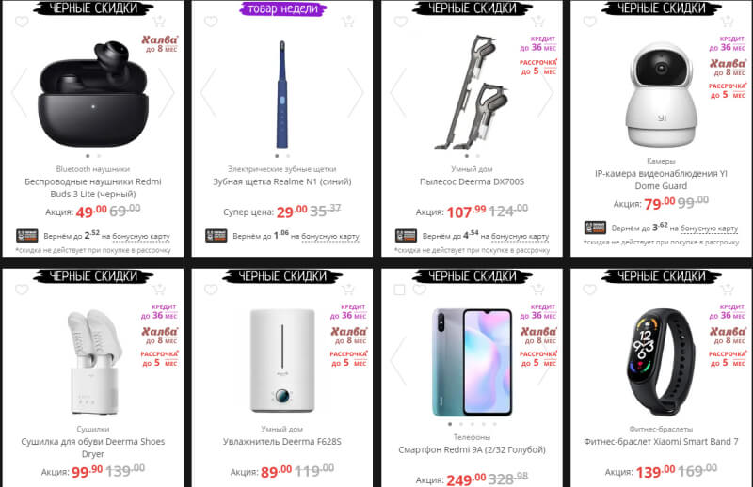753x487 pixels.
Task: Favorite the Deerma F628S humidifier
Action: click(211, 290)
